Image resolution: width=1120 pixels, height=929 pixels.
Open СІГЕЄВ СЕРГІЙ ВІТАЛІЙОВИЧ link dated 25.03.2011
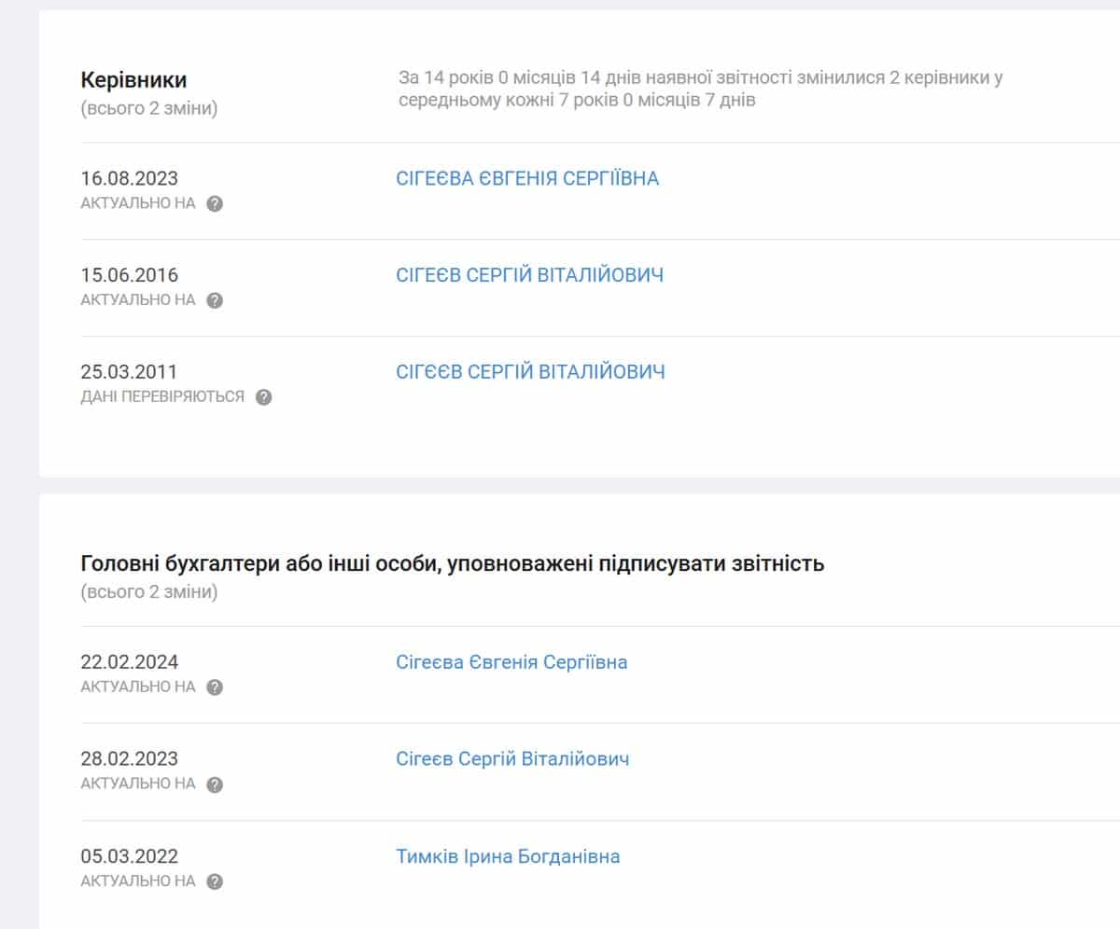(x=530, y=372)
